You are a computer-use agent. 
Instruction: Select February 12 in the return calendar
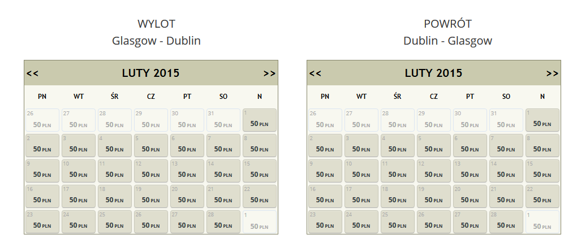point(434,171)
